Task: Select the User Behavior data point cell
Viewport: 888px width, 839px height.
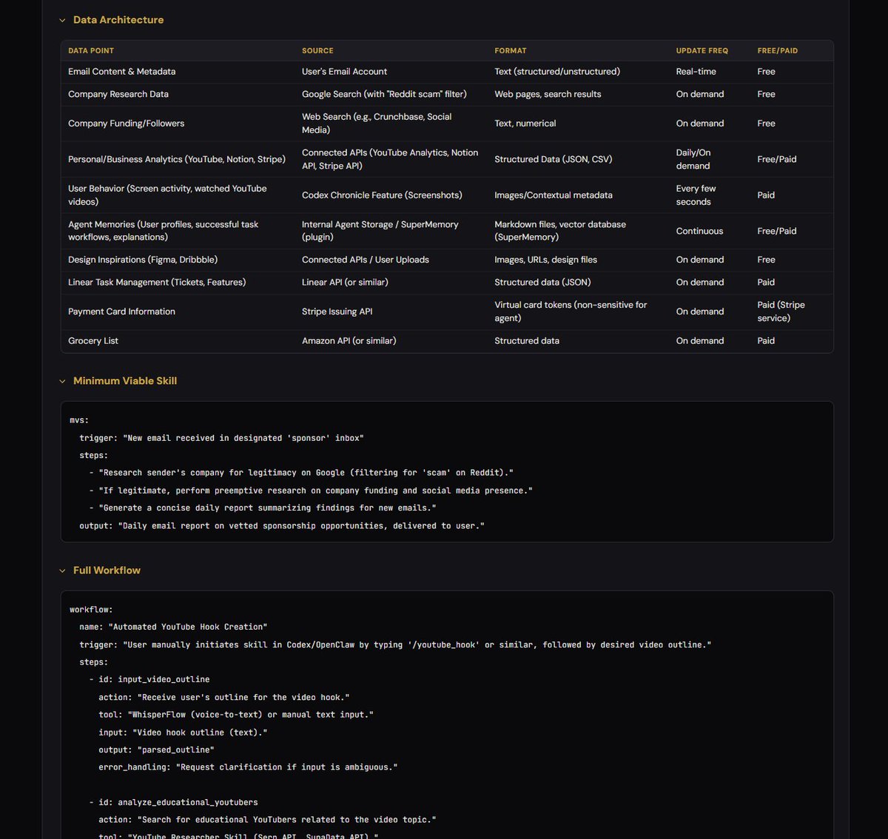Action: [167, 195]
